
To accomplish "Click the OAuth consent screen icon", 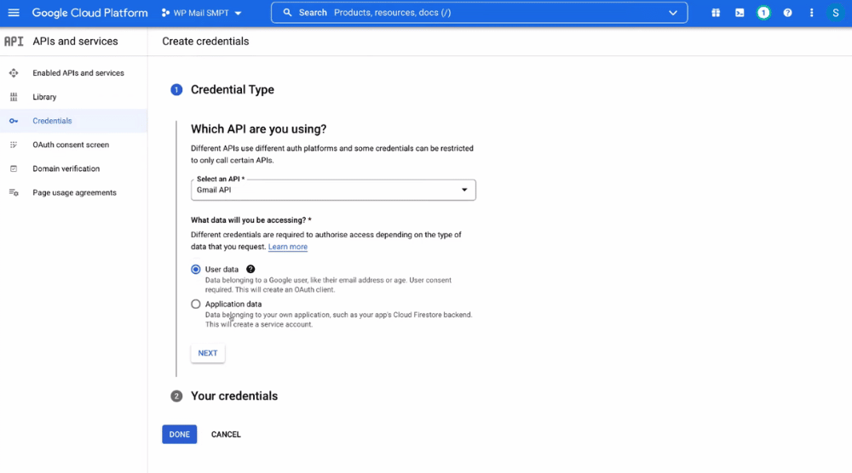I will pyautogui.click(x=14, y=145).
